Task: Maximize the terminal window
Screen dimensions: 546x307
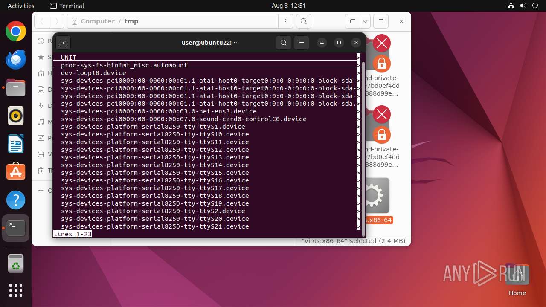Action: coord(339,43)
